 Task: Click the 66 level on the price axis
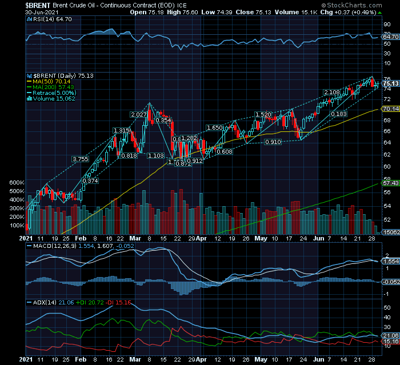pos(387,131)
